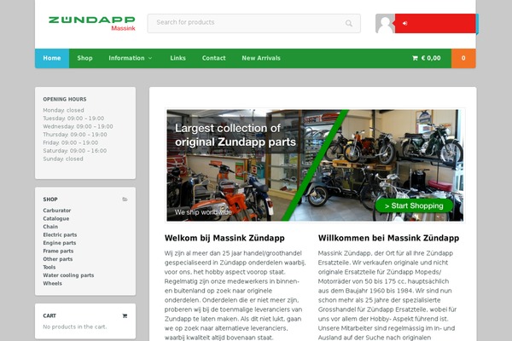Focus the Search for products field
The image size is (512, 341).
click(253, 23)
